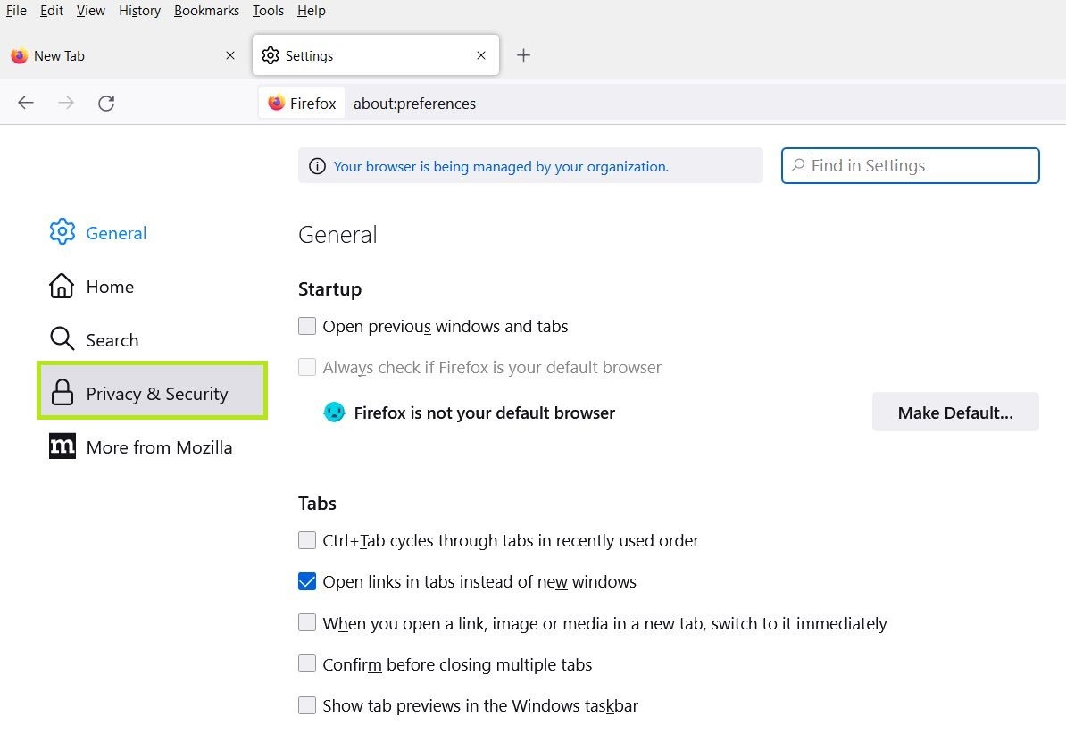
Task: Open the Home settings label
Action: [110, 287]
